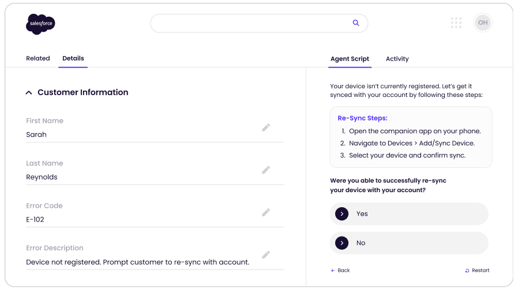Click the Salesforce cloud logo

click(40, 24)
